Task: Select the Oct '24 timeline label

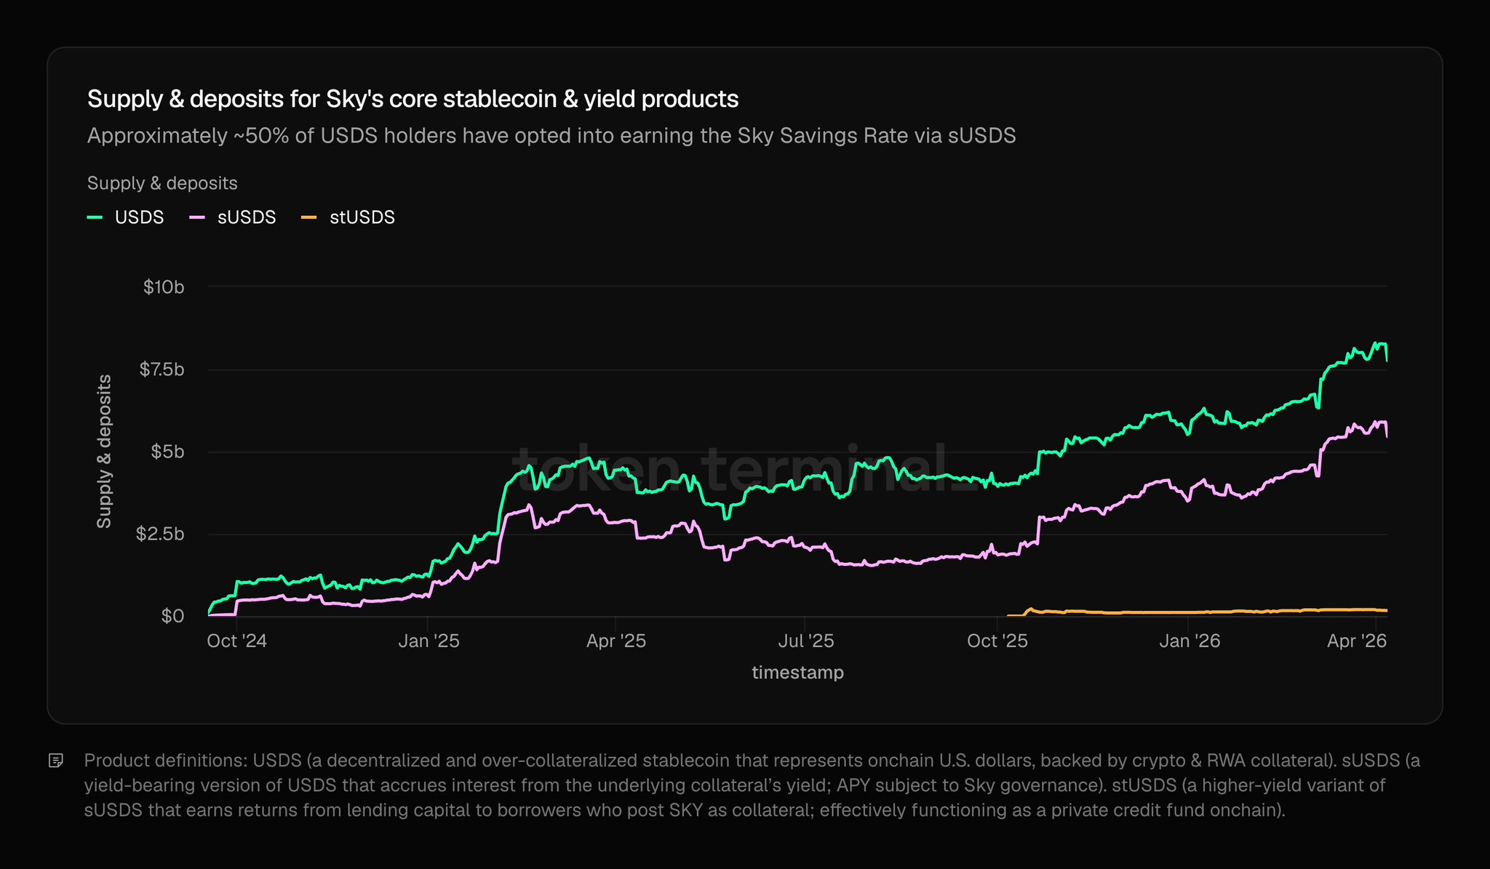Action: pos(236,641)
